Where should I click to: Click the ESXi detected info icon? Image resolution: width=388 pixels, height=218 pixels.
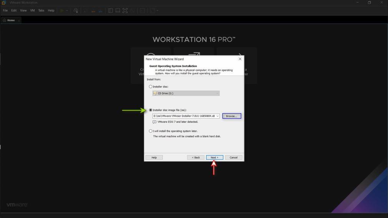(x=154, y=122)
